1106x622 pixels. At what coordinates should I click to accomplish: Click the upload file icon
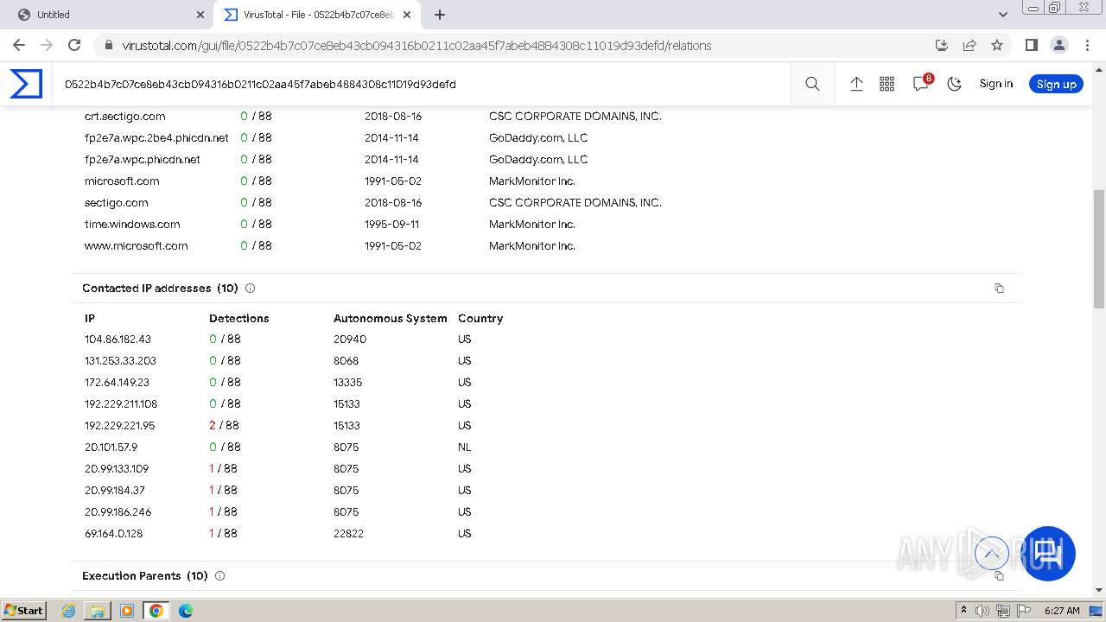(x=856, y=84)
